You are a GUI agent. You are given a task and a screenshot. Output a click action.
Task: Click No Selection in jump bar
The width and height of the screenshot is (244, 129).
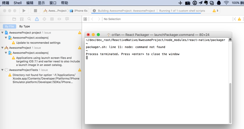click(112, 19)
